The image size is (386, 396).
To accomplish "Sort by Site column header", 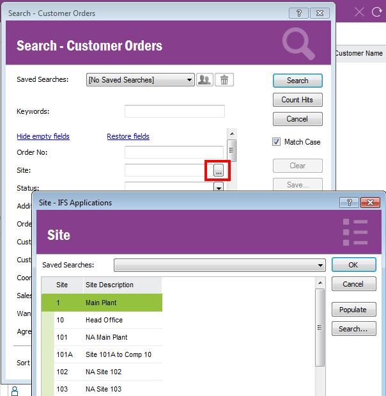I will coord(62,285).
